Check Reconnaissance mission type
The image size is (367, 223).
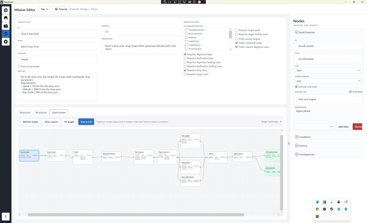(x=186, y=34)
